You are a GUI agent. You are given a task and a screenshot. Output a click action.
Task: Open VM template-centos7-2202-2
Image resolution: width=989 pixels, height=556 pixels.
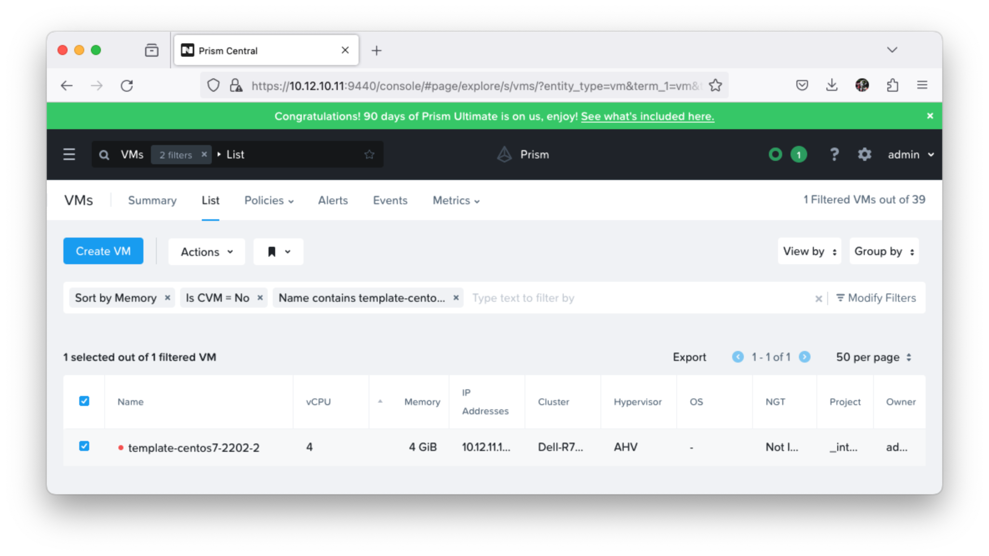194,448
